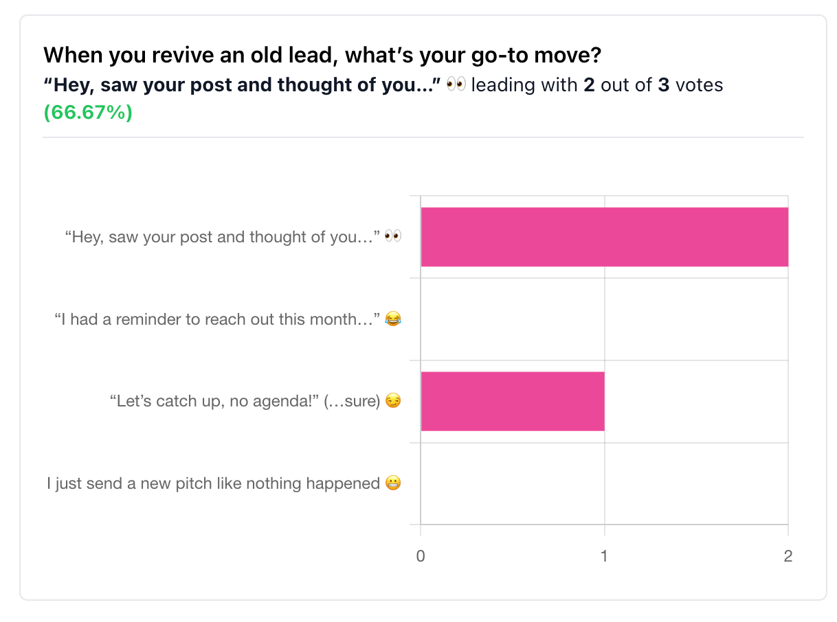Click the empty chart row for the new pitch option
Screen dimensions: 837x622
pos(604,484)
